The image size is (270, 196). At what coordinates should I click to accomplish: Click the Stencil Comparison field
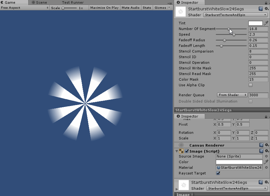tap(258, 51)
